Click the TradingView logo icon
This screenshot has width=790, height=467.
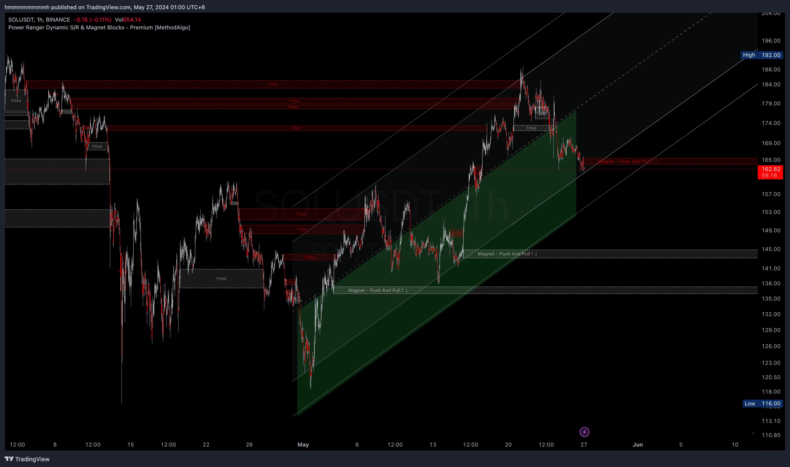point(9,459)
